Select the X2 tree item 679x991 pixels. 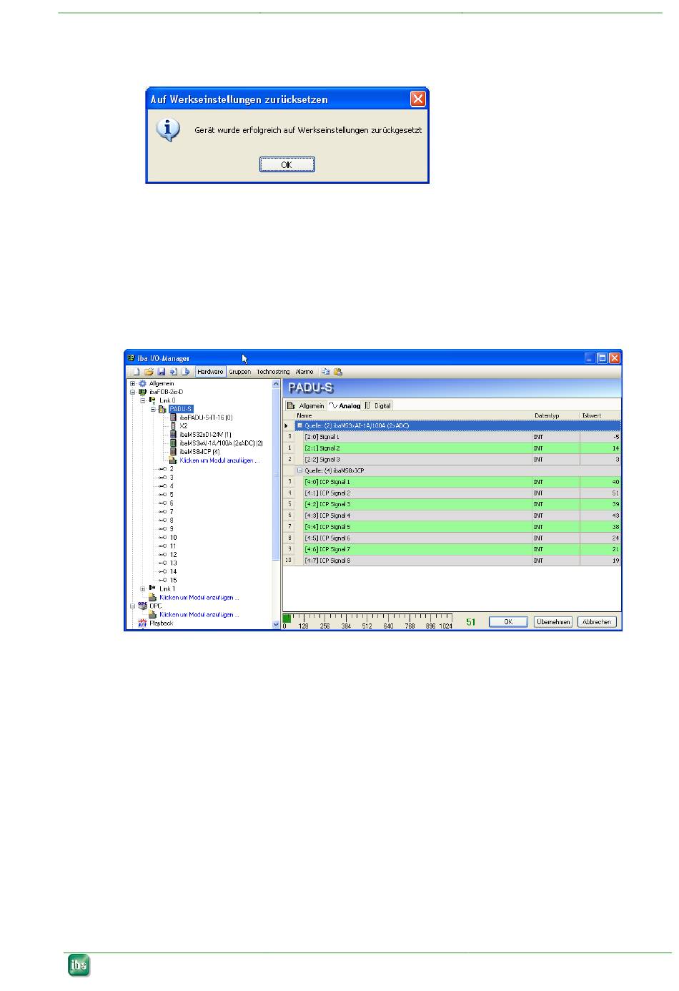[184, 426]
